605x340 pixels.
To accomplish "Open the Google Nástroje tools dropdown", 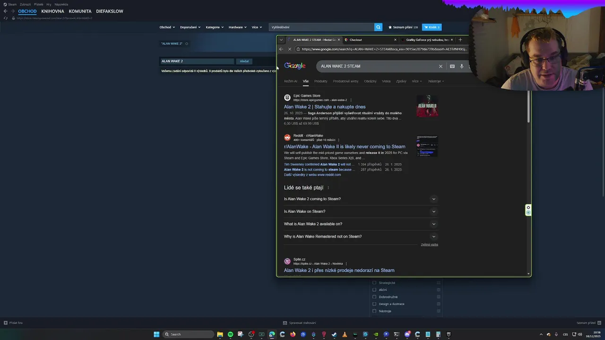I will pos(436,81).
